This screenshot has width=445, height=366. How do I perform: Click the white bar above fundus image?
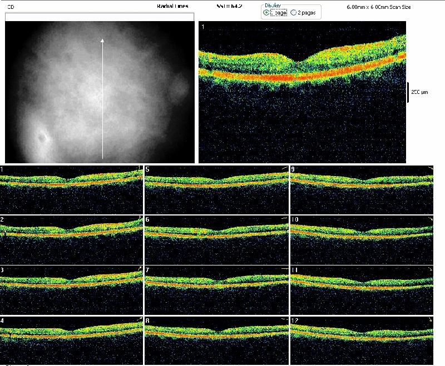point(100,17)
